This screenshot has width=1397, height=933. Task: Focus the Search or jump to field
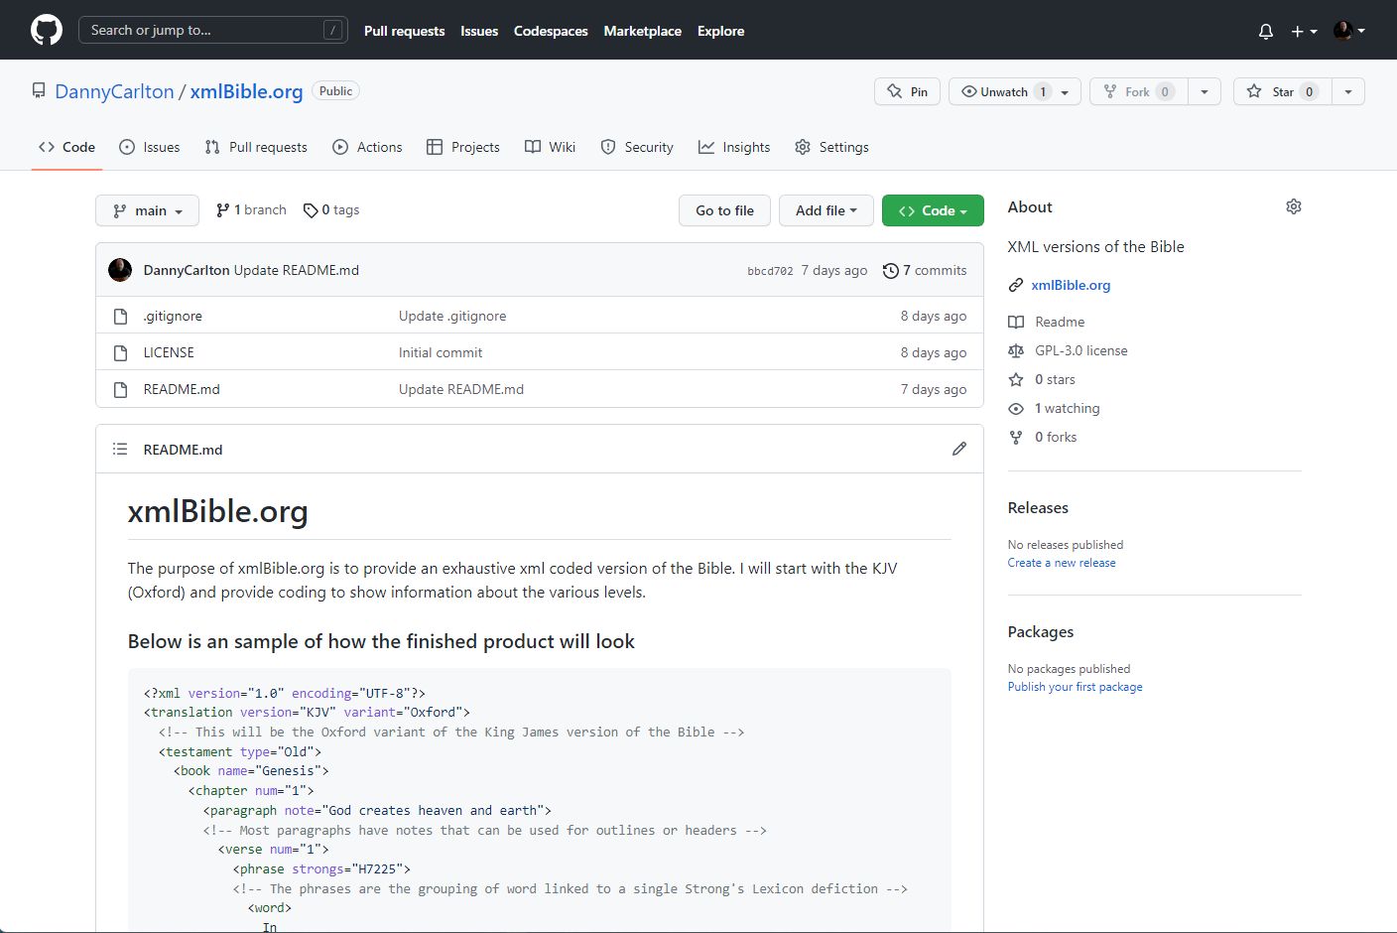(203, 30)
